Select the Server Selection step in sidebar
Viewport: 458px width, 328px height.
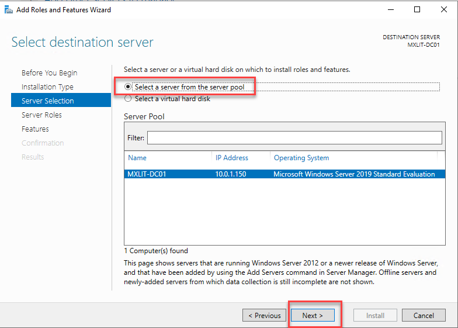click(48, 101)
